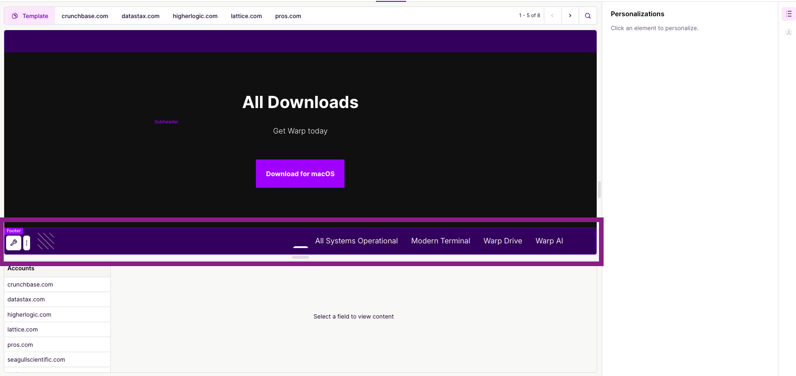Select the Template tab
The height and width of the screenshot is (376, 796).
30,16
